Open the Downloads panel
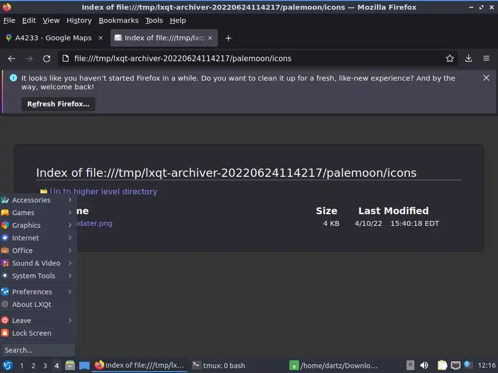This screenshot has height=373, width=498. (x=468, y=58)
